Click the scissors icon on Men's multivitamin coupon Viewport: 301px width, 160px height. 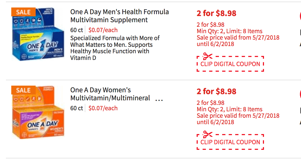click(x=208, y=56)
